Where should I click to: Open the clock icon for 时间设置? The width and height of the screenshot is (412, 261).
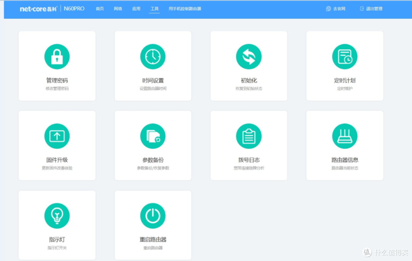(153, 57)
